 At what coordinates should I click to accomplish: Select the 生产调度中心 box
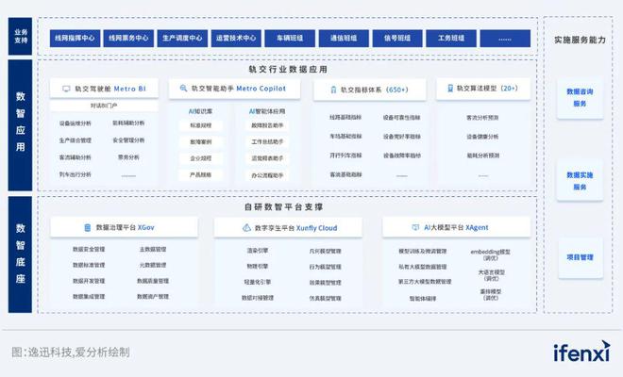click(182, 38)
